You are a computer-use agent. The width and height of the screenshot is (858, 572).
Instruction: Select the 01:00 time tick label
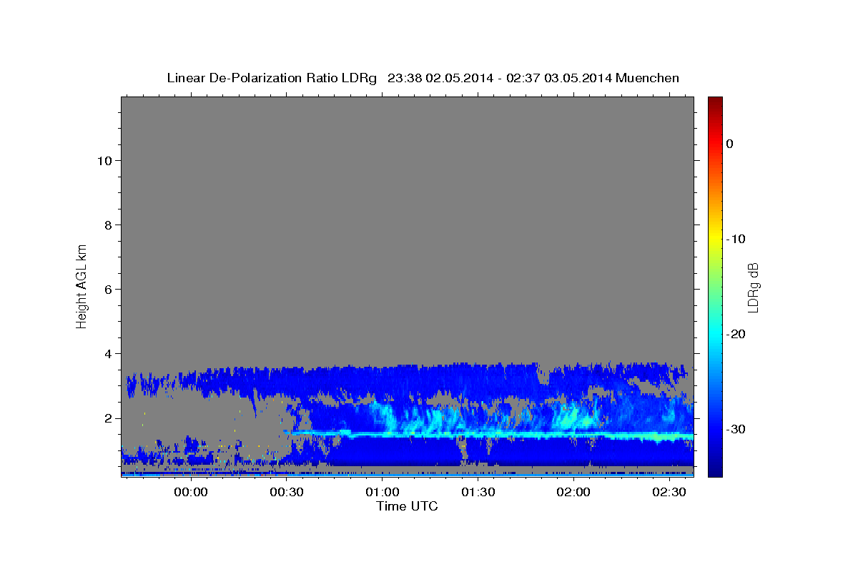(383, 493)
